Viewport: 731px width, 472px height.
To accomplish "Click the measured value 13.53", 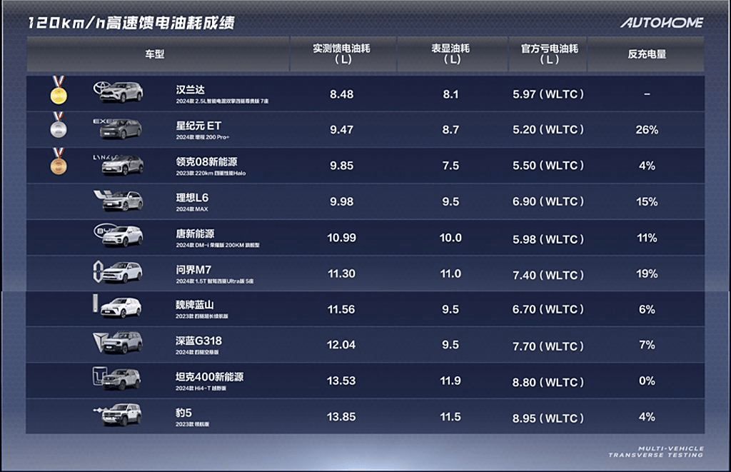I will pyautogui.click(x=341, y=381).
